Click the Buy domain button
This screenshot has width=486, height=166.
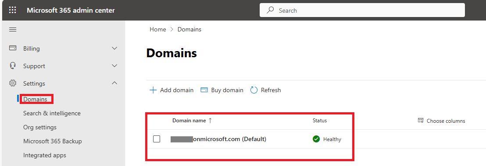(x=222, y=90)
